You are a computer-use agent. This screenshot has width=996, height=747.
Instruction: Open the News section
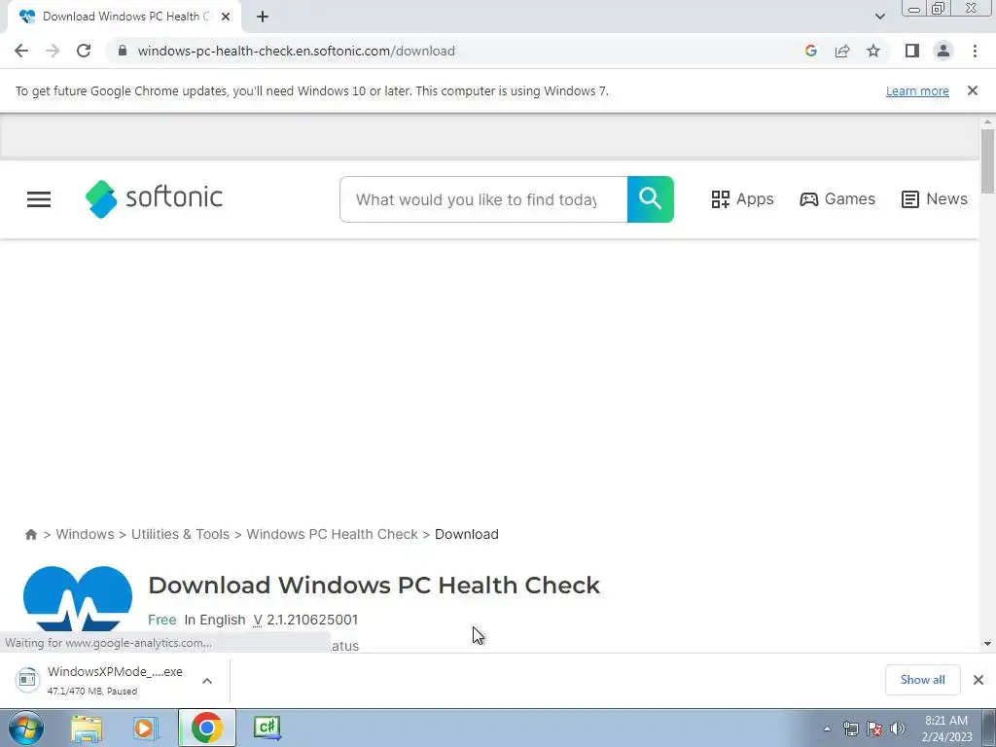click(x=935, y=198)
